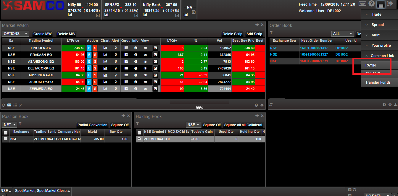Select Transfer Funds menu entry
This screenshot has width=398, height=196.
click(x=379, y=82)
